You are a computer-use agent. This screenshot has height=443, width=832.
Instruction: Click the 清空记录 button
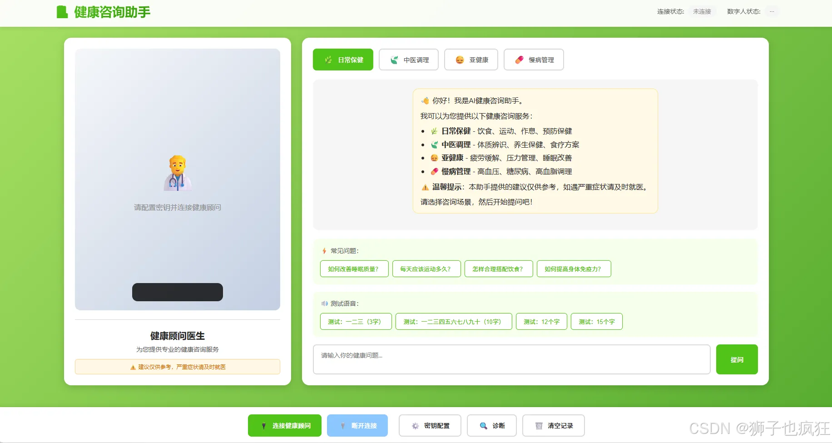(x=554, y=426)
